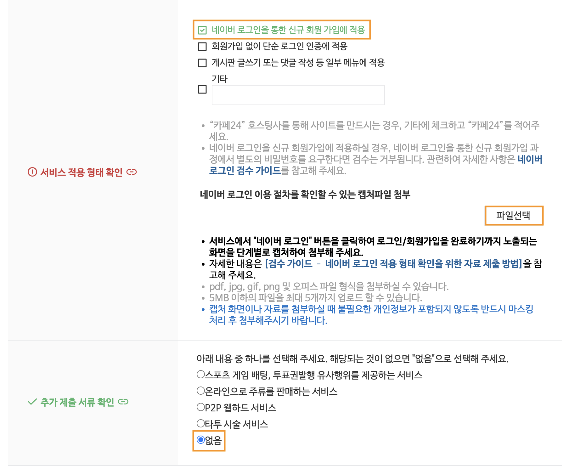Focus the 기타 text input field
This screenshot has height=474, width=569.
coord(298,95)
